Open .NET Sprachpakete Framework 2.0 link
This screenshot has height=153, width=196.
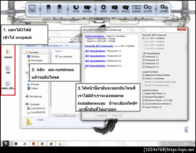coord(95,56)
